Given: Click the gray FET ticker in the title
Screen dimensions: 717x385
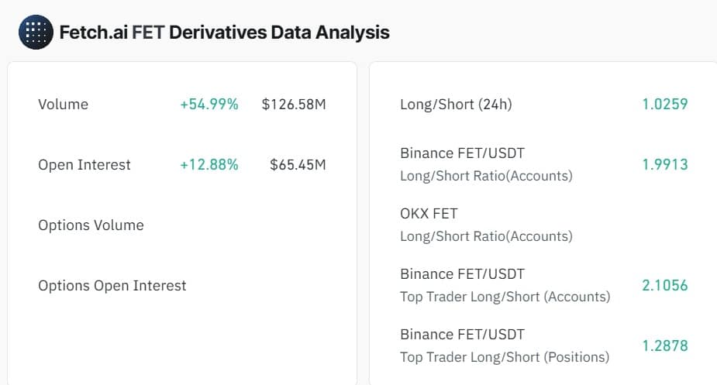Looking at the screenshot, I should [148, 33].
